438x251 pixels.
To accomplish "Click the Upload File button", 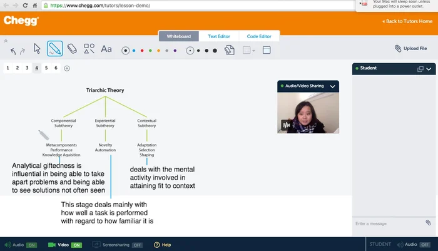I will [x=411, y=48].
